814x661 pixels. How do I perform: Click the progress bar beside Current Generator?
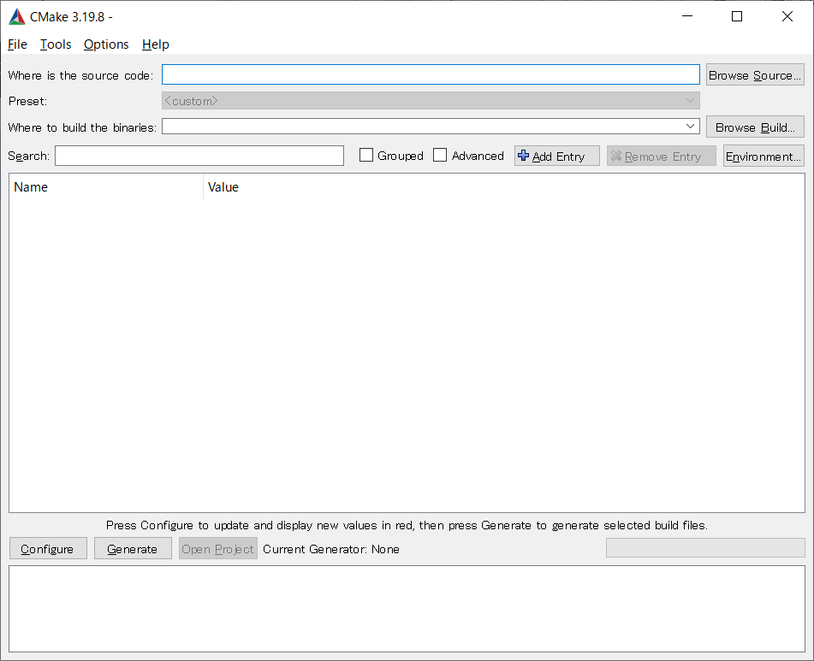tap(705, 548)
